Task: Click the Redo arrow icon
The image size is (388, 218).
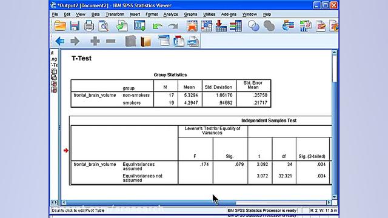Action: [x=173, y=26]
